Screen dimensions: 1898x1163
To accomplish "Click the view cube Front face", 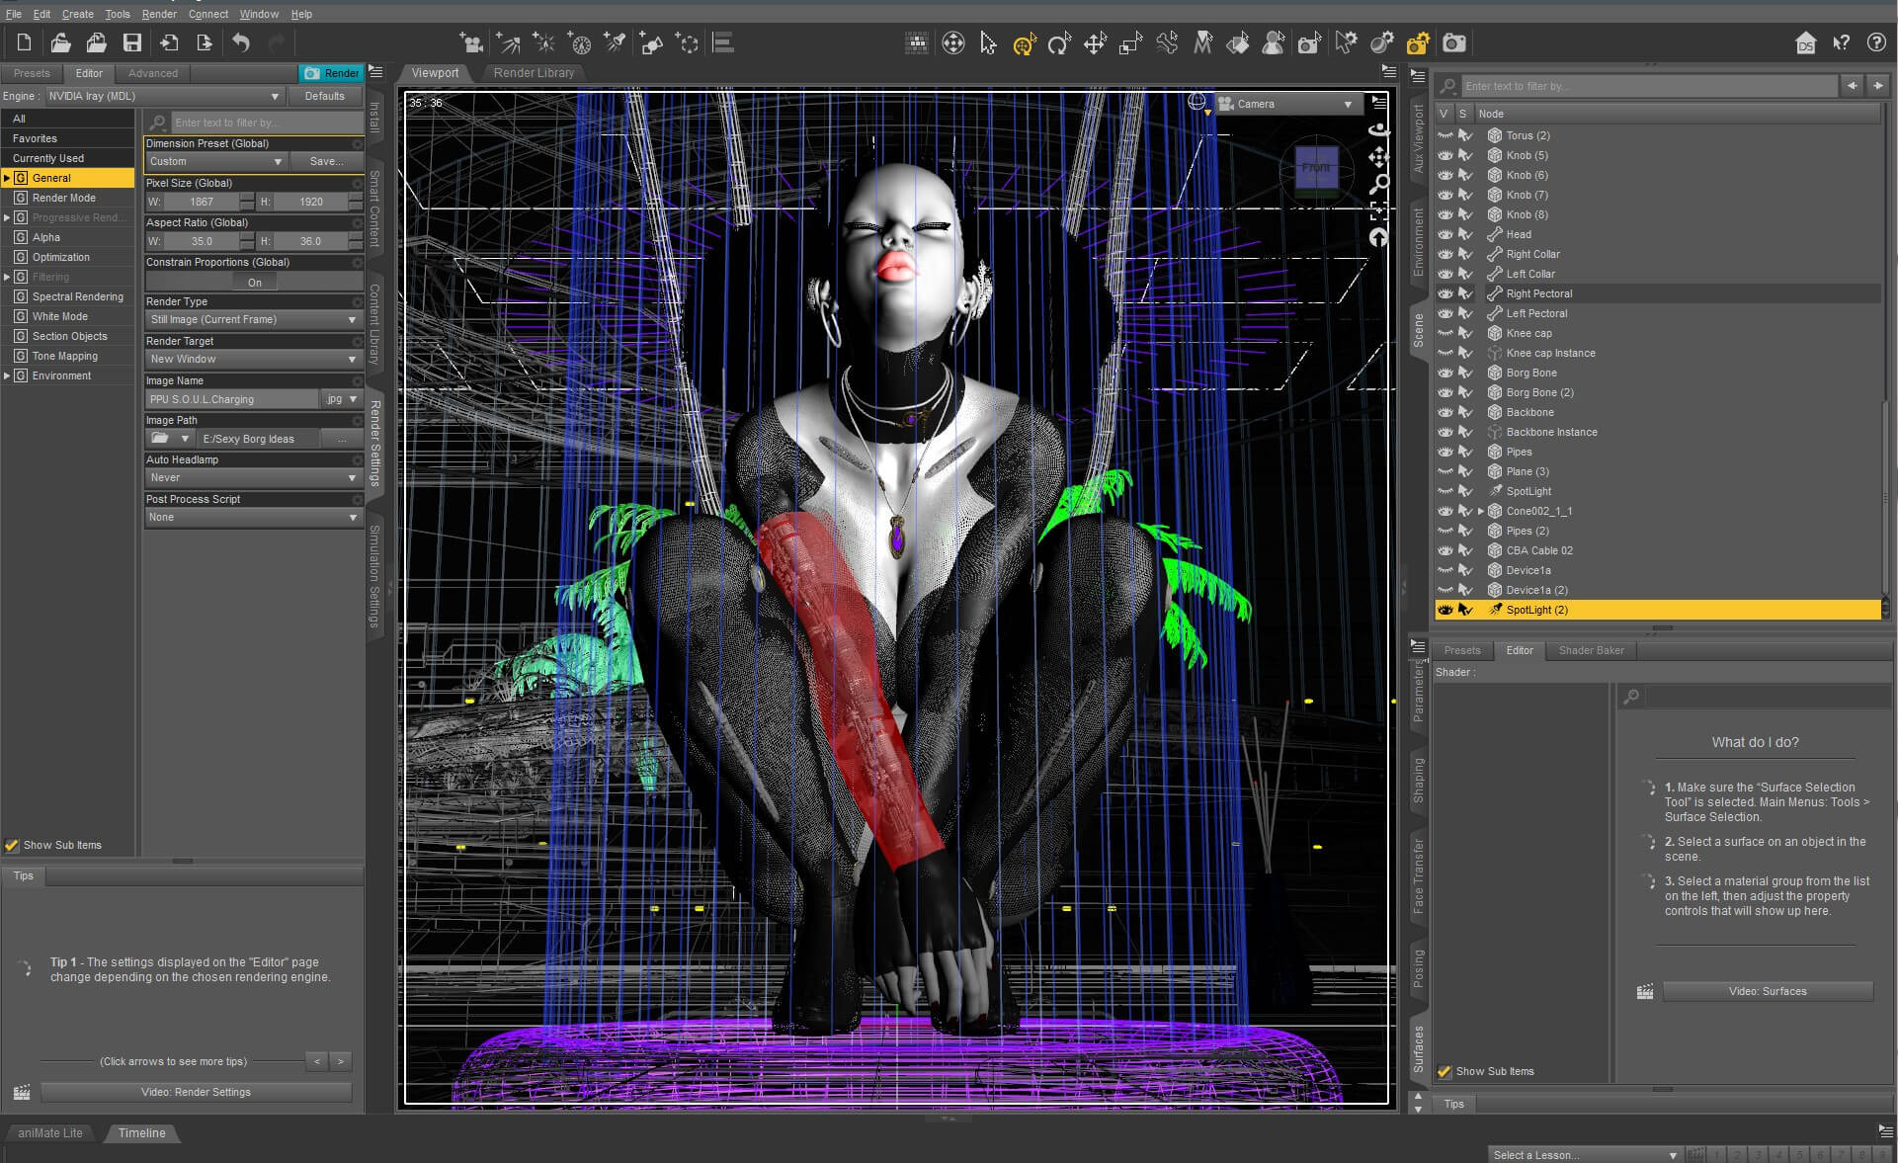I will point(1316,168).
